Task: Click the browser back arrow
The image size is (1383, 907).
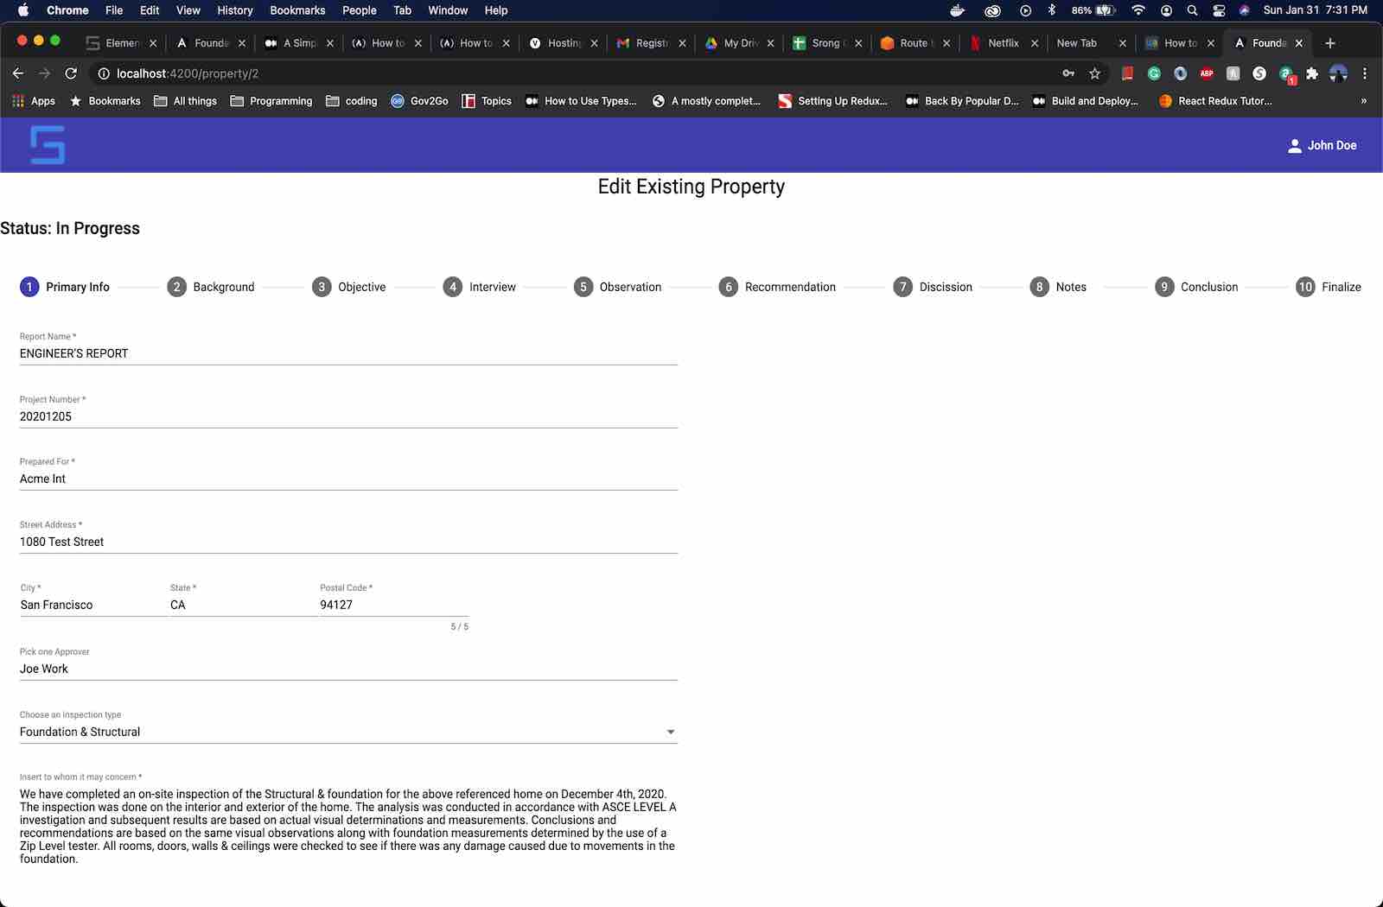Action: (18, 73)
